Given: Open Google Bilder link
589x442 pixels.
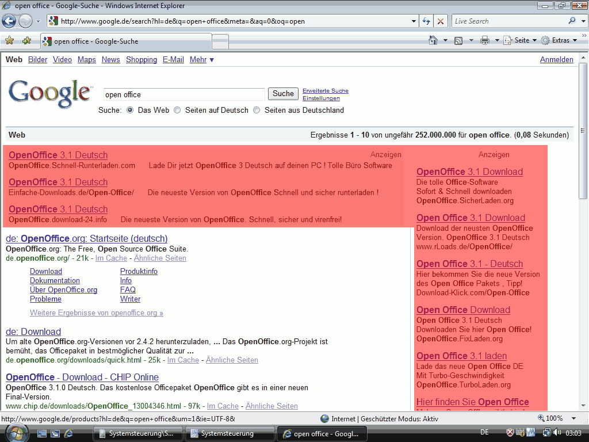Looking at the screenshot, I should 37,59.
